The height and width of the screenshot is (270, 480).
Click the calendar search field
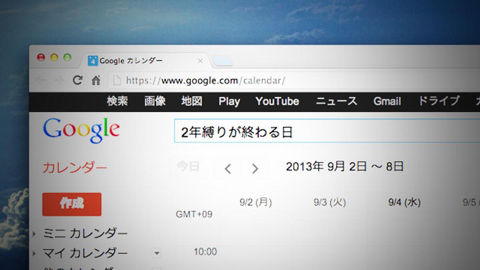(x=327, y=131)
